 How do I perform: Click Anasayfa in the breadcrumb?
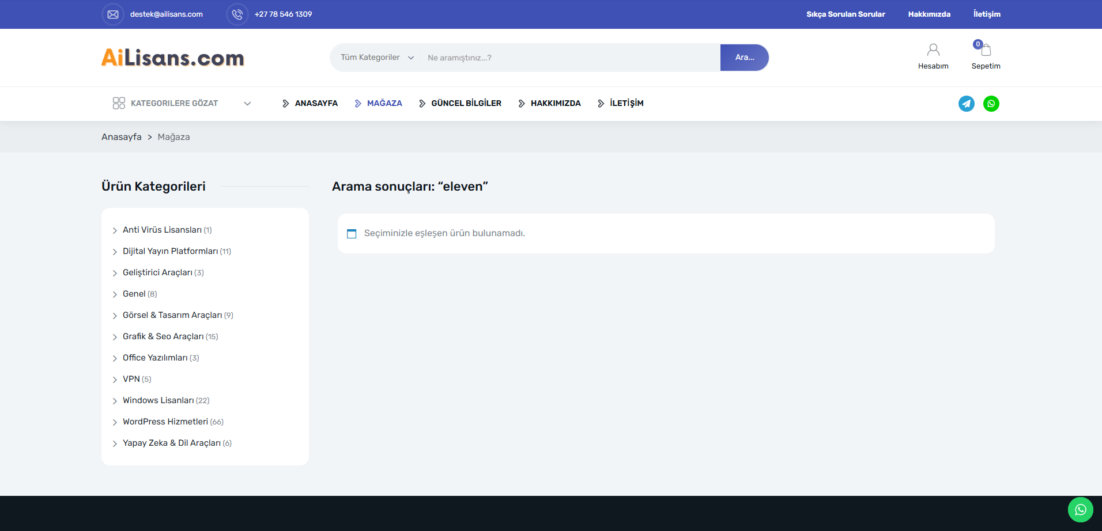point(122,137)
